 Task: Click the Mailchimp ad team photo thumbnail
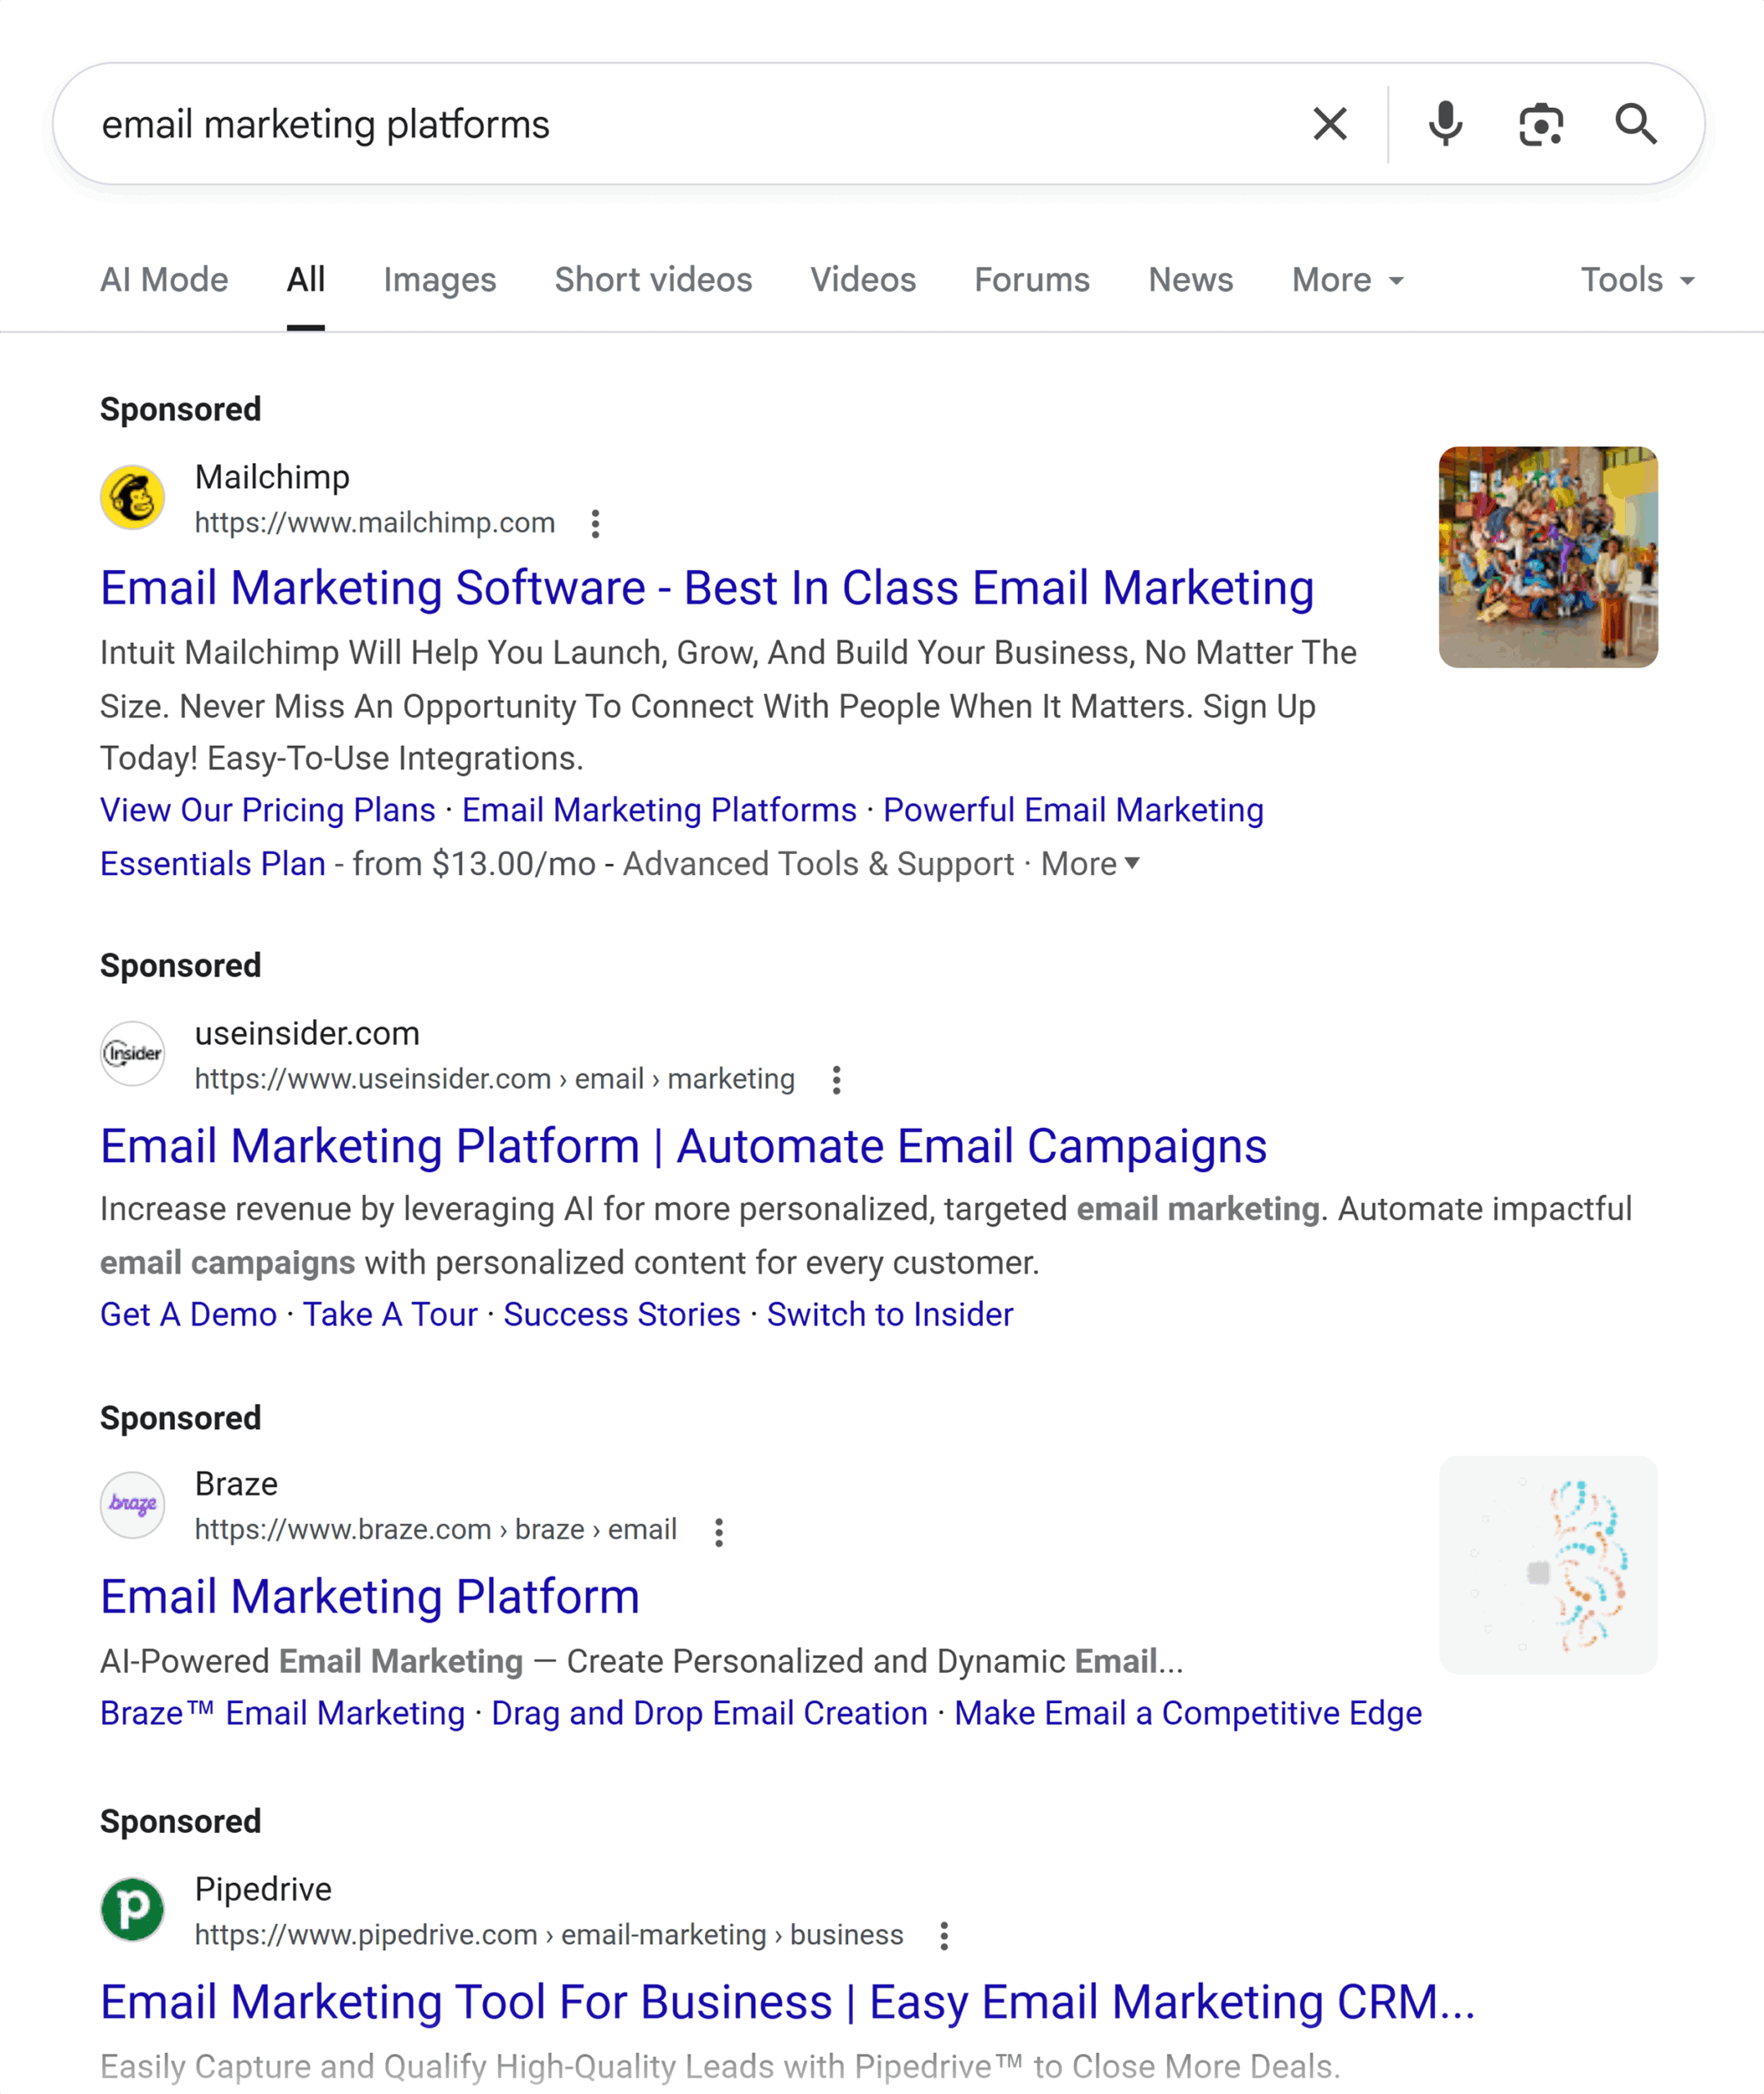click(x=1548, y=557)
